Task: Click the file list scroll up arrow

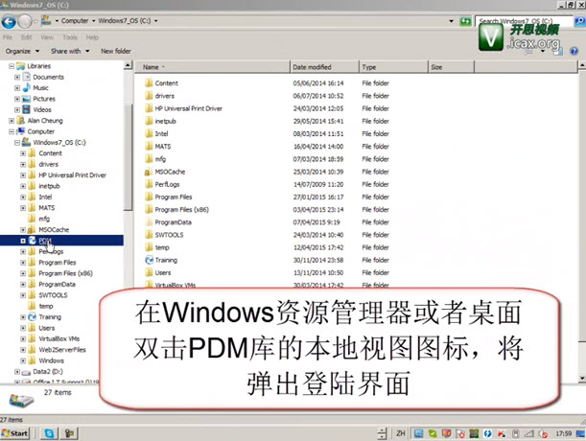Action: pos(581,66)
